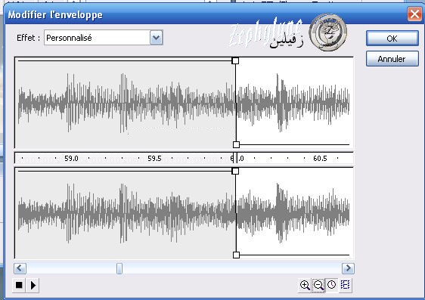Select bottom envelope handle in upper channel
The width and height of the screenshot is (425, 300).
(x=236, y=144)
